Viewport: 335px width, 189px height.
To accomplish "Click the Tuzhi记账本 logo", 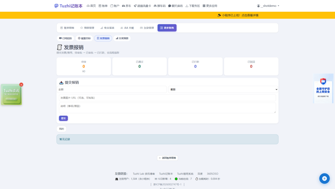I will pos(68,6).
